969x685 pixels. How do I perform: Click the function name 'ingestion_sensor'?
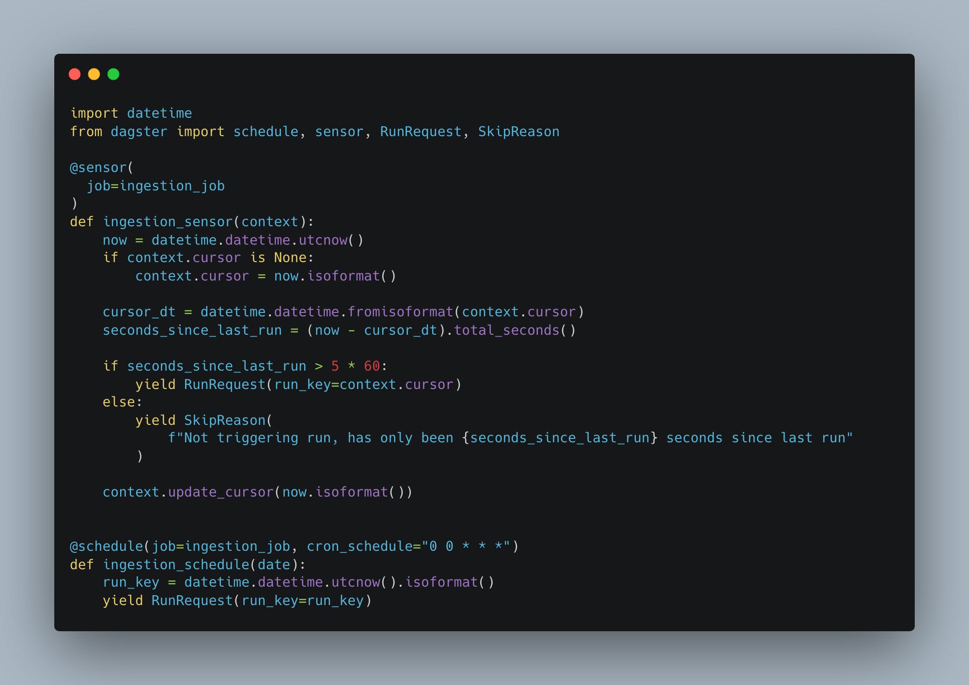pyautogui.click(x=168, y=222)
